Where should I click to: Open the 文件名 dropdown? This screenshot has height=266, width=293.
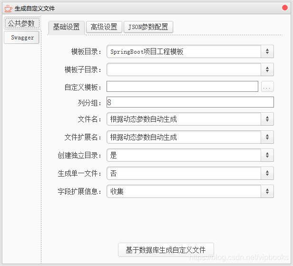(x=190, y=119)
